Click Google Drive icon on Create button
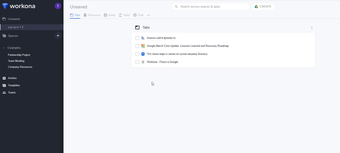Screen dimensions: 340x153 click(x=256, y=6)
